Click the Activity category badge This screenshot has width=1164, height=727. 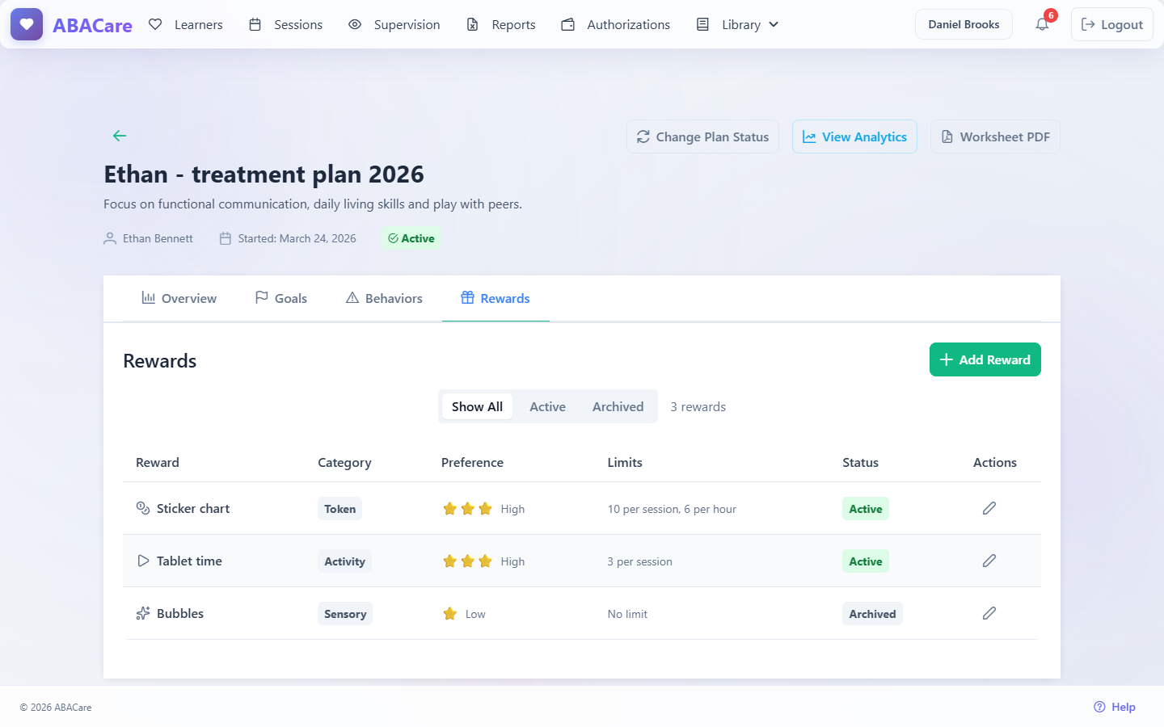point(344,561)
